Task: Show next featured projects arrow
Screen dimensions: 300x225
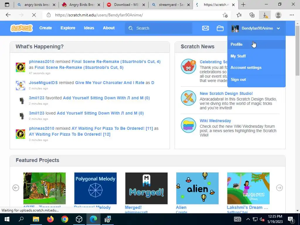Action: point(279,188)
